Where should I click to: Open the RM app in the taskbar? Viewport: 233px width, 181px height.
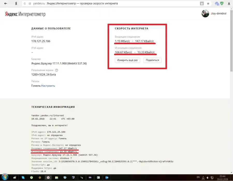tap(90, 178)
